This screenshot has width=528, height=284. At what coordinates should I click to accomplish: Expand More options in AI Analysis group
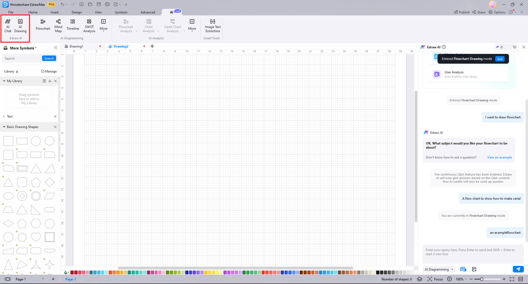[192, 25]
